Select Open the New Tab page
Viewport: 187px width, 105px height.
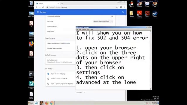click(x=48, y=74)
